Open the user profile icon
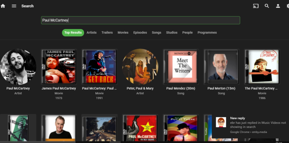This screenshot has width=289, height=143. click(x=278, y=6)
